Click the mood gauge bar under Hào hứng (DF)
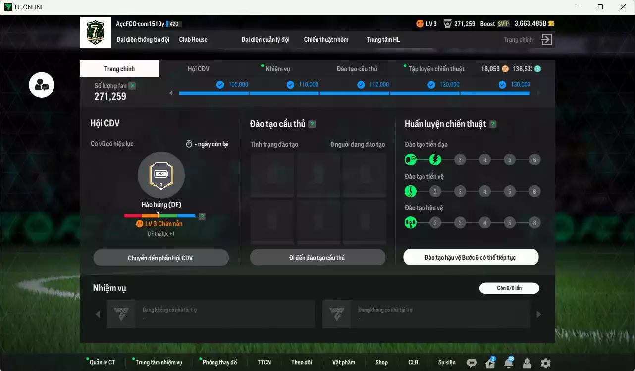 pyautogui.click(x=159, y=215)
